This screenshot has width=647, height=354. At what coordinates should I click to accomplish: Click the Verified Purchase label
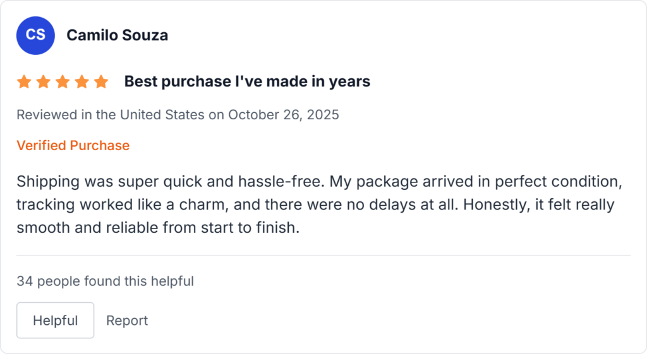coord(73,145)
